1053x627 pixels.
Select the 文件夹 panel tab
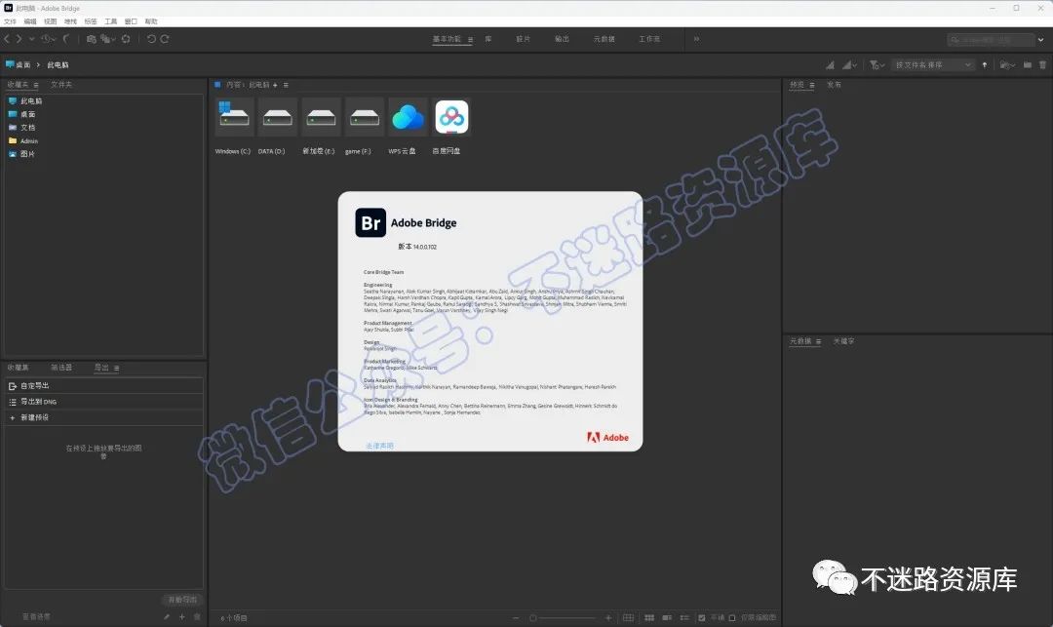[x=61, y=85]
